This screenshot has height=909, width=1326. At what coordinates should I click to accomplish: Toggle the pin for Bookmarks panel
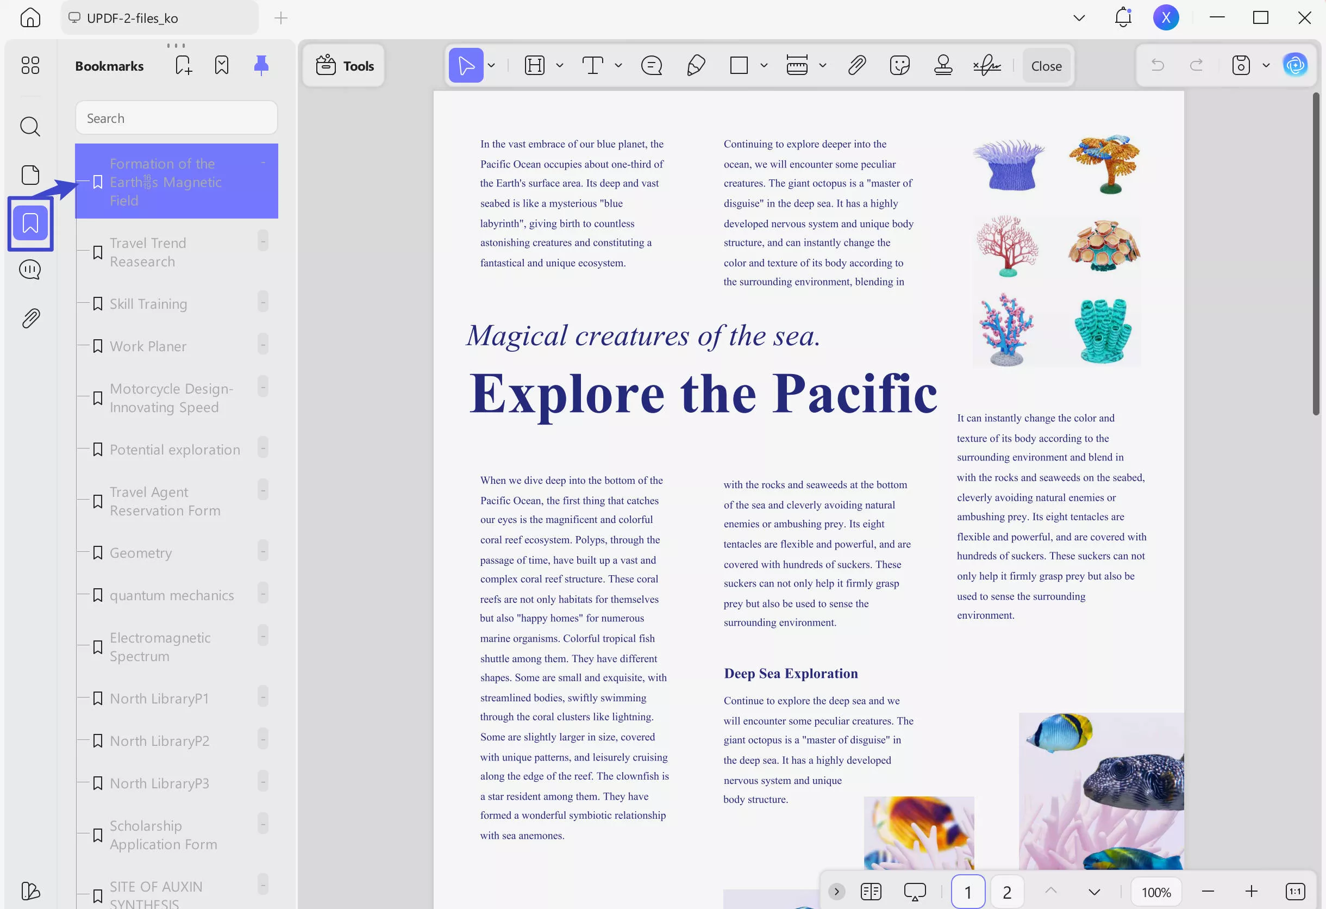pos(261,65)
